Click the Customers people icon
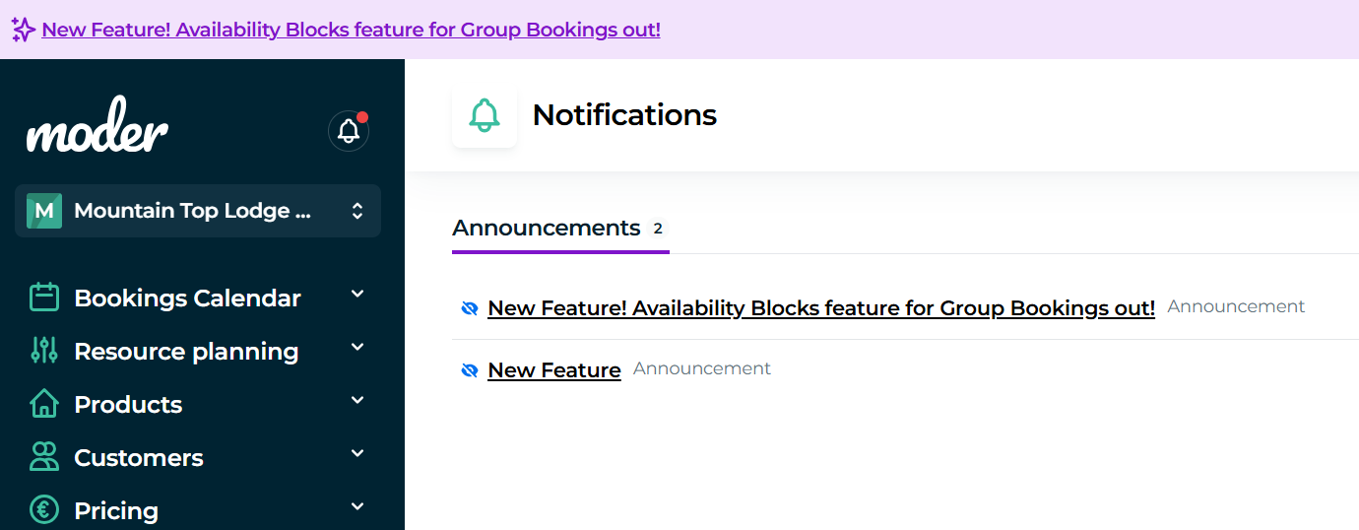This screenshot has width=1359, height=530. [x=44, y=457]
